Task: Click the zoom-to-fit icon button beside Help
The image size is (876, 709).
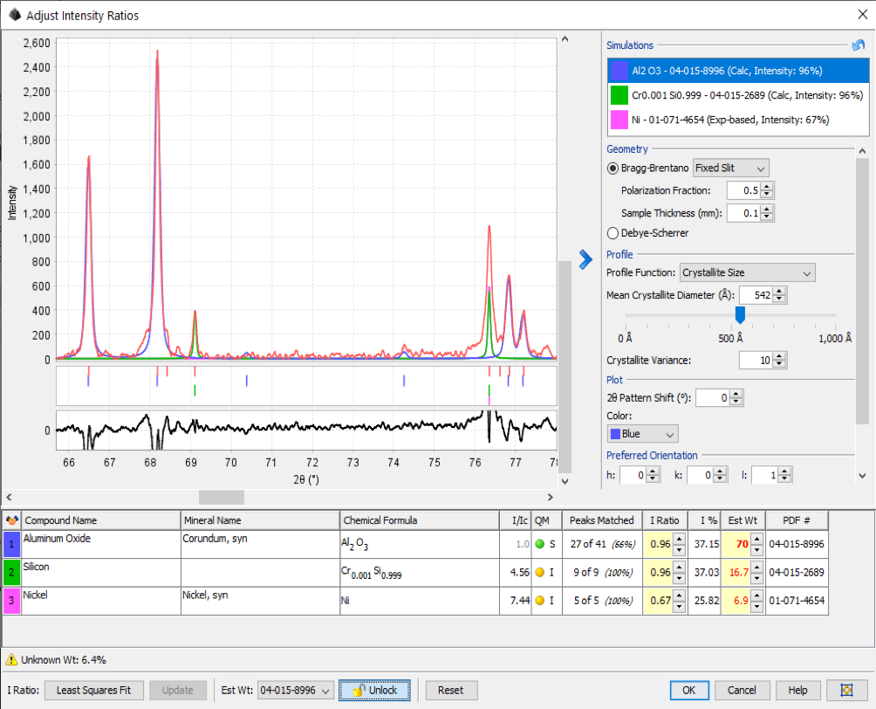Action: (846, 690)
